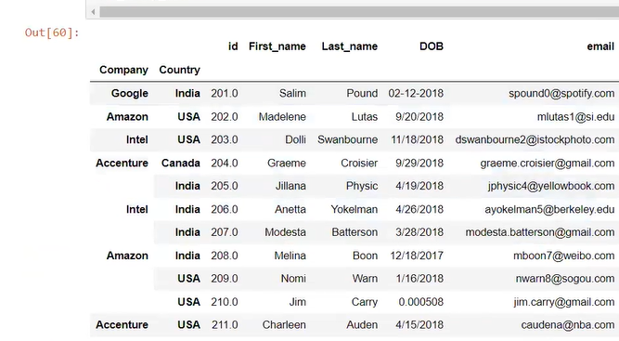Click the 12/18/2017 date cell
This screenshot has height=341, width=619.
coord(417,256)
